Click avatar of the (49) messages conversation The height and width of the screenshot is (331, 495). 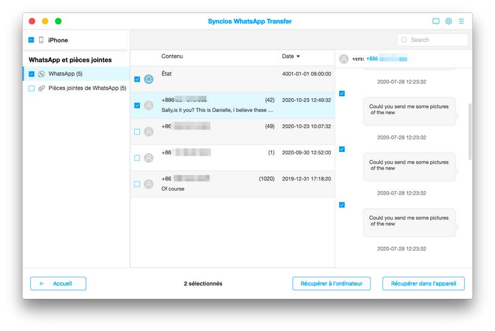pos(148,132)
